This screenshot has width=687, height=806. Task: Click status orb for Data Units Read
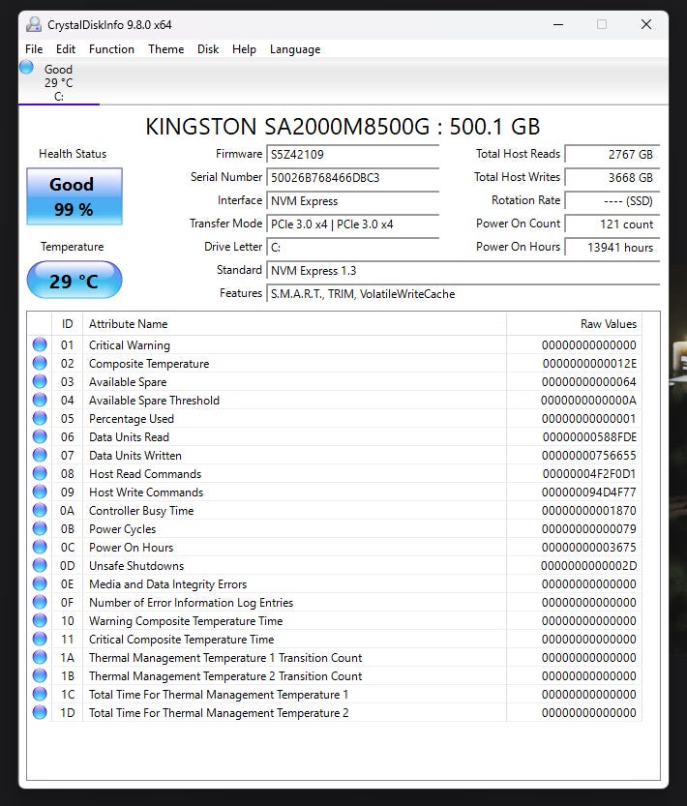(x=40, y=436)
